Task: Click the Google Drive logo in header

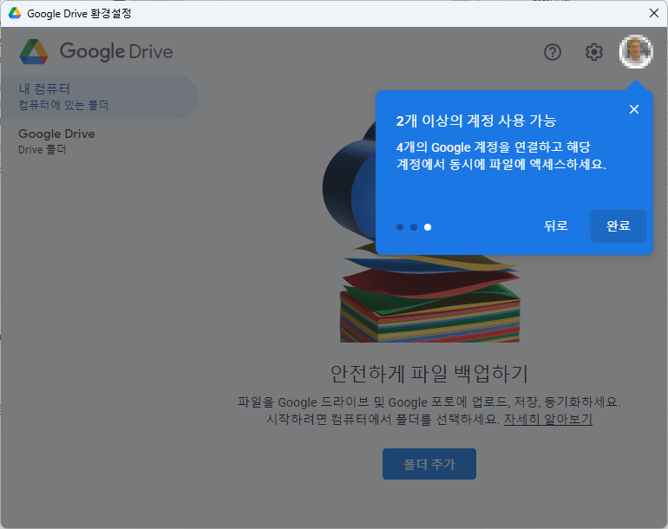Action: pyautogui.click(x=96, y=52)
